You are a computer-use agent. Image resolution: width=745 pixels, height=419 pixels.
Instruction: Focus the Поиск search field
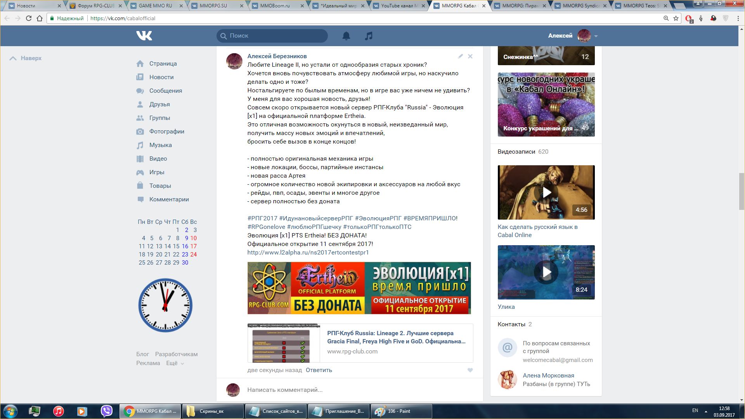[272, 36]
